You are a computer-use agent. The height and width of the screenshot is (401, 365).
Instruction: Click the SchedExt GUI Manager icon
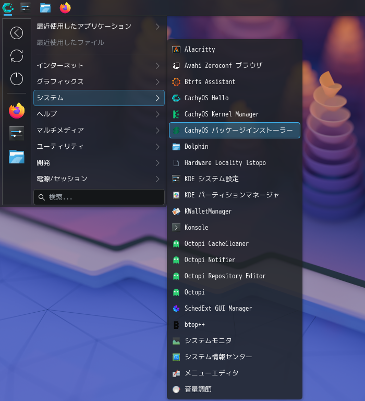click(176, 309)
